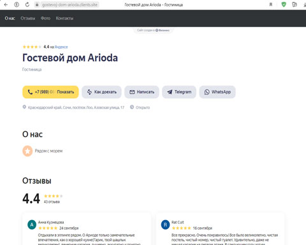Open the downloads icon in browser toolbar
Image resolution: width=306 pixels, height=245 pixels.
pos(305,4)
